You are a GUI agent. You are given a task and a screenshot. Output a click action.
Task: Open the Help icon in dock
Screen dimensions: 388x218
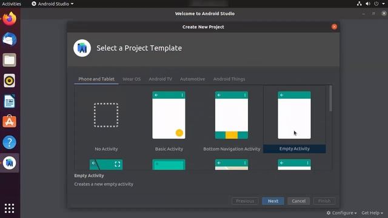tap(10, 142)
